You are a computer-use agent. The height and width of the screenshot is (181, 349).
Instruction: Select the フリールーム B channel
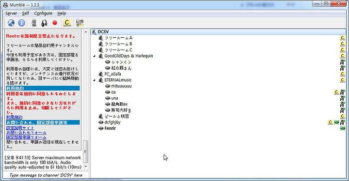pos(118,44)
